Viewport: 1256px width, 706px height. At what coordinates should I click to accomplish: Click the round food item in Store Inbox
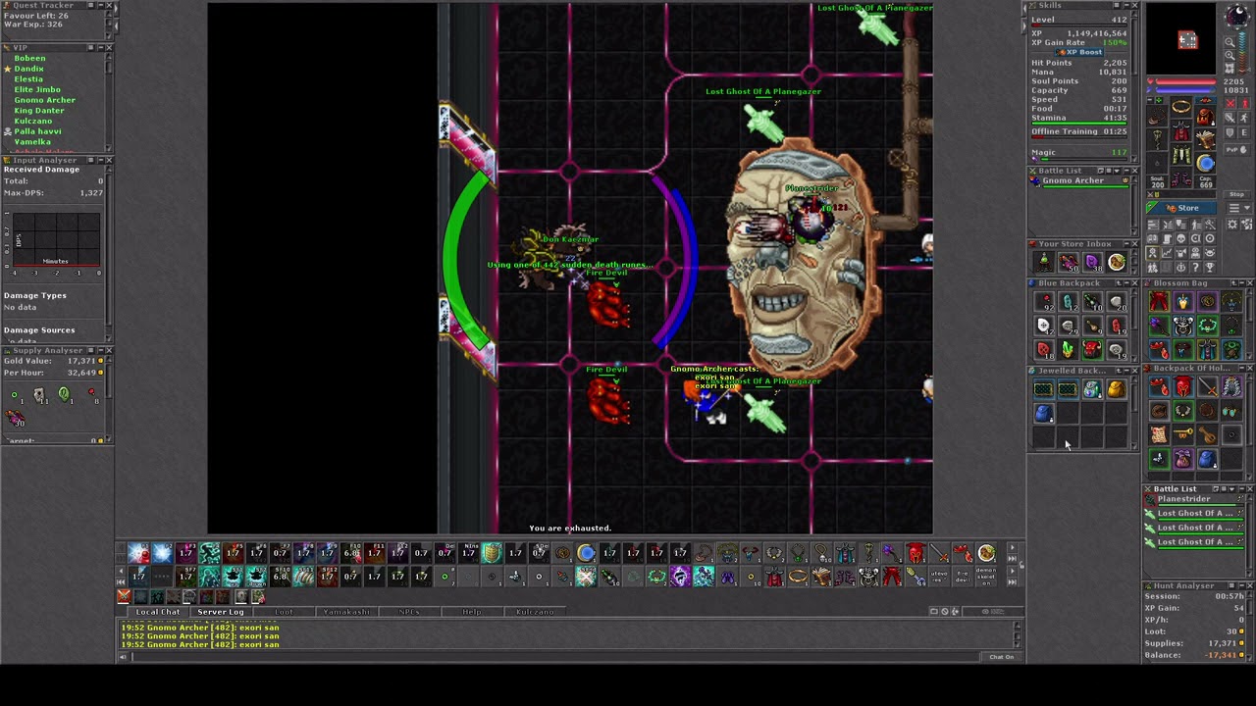[x=1117, y=262]
